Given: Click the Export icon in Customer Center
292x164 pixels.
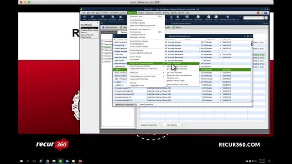Looking at the screenshot, I should [173, 27].
